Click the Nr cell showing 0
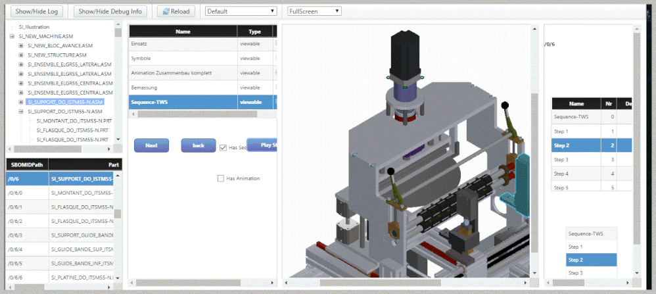This screenshot has height=294, width=656. [x=608, y=117]
